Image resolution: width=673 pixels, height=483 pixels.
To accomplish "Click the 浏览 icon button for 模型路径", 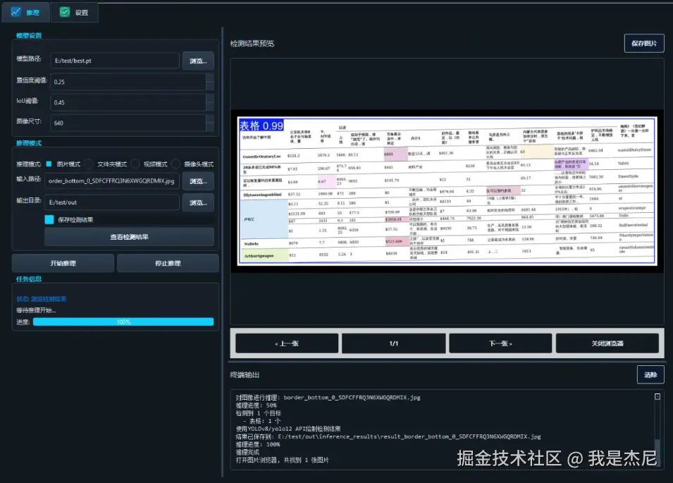I will click(198, 61).
